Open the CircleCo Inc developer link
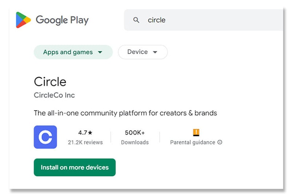291x194 pixels. pos(54,95)
